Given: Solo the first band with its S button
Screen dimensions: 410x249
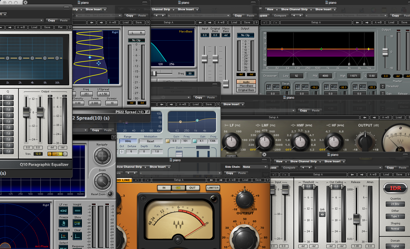Looking at the screenshot, I should [268, 87].
